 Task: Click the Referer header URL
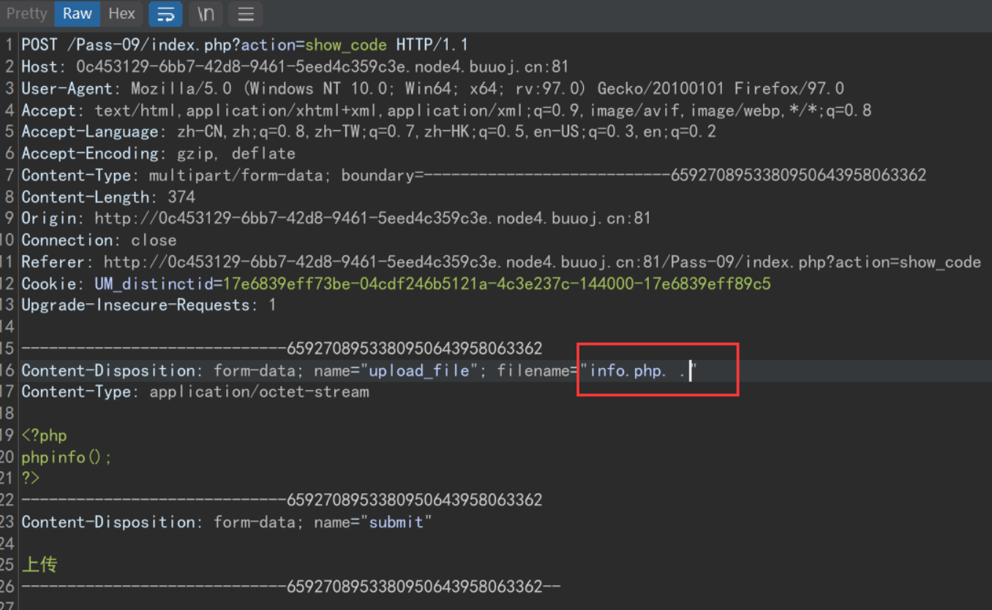click(542, 262)
